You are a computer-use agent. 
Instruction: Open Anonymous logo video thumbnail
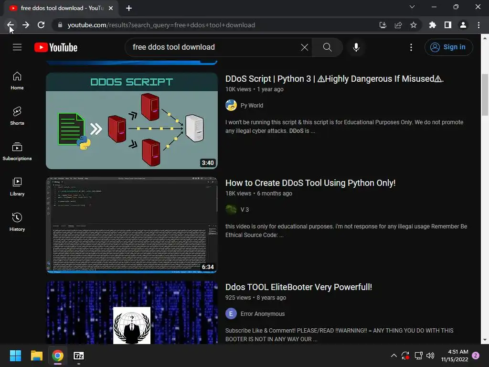(132, 313)
